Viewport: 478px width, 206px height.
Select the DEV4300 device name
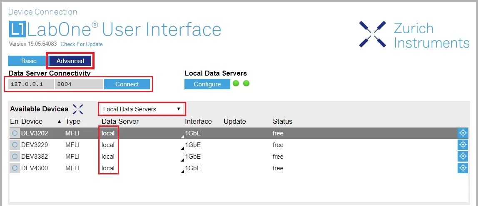pos(35,168)
